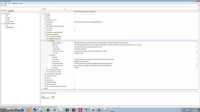Expand the start_actions node
Screen dimensions: 200x112
click(x=45, y=80)
